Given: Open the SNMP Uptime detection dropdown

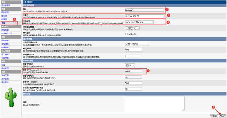Looking at the screenshot, I should pos(137,44).
